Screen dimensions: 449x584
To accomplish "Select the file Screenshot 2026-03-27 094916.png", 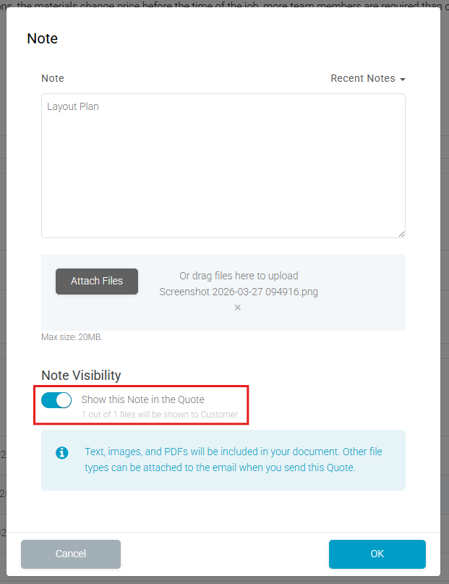I will [x=239, y=292].
